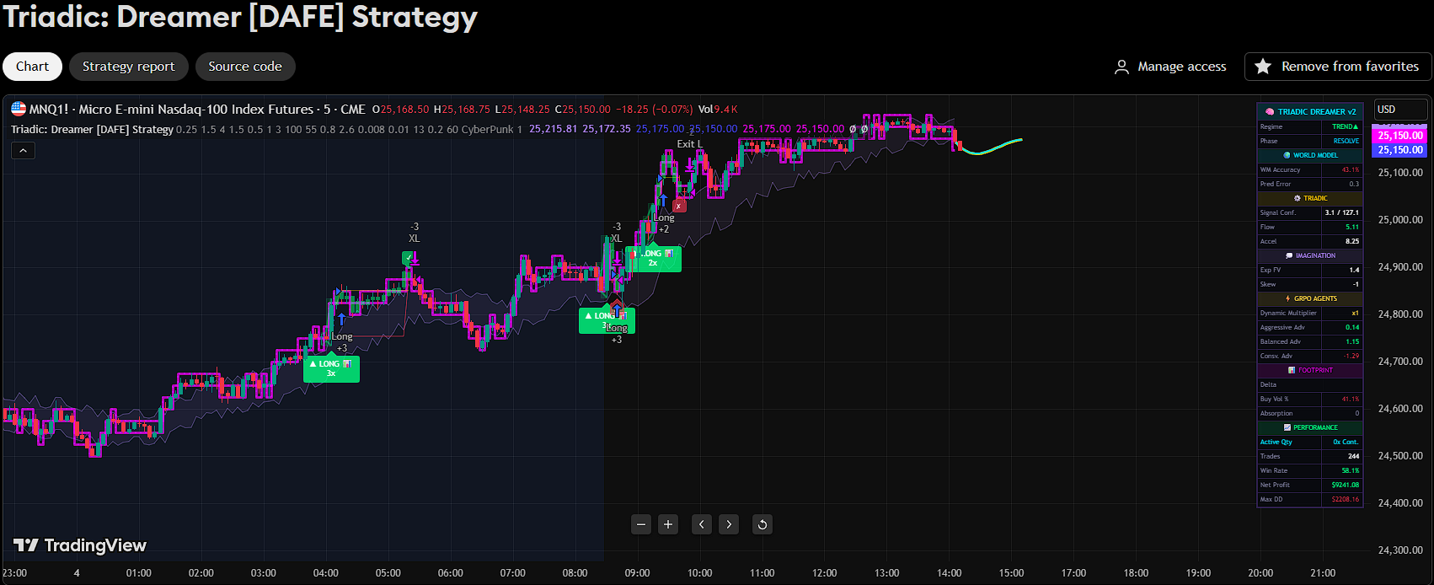
Task: Click the Trades 244 value
Action: [1353, 456]
